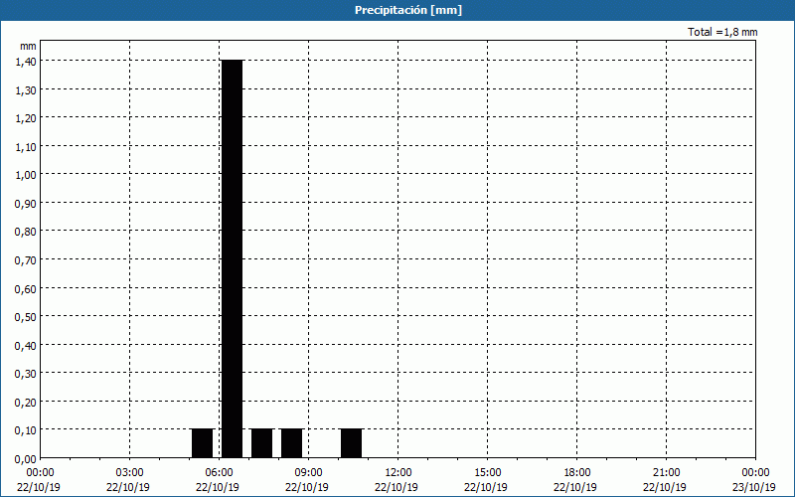The image size is (795, 497).
Task: Click the 0,10 y-axis label
Action: coord(26,430)
